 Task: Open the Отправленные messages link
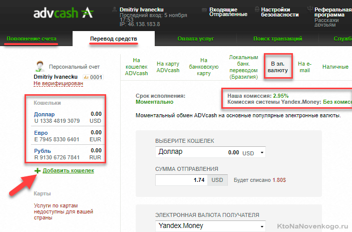point(228,14)
